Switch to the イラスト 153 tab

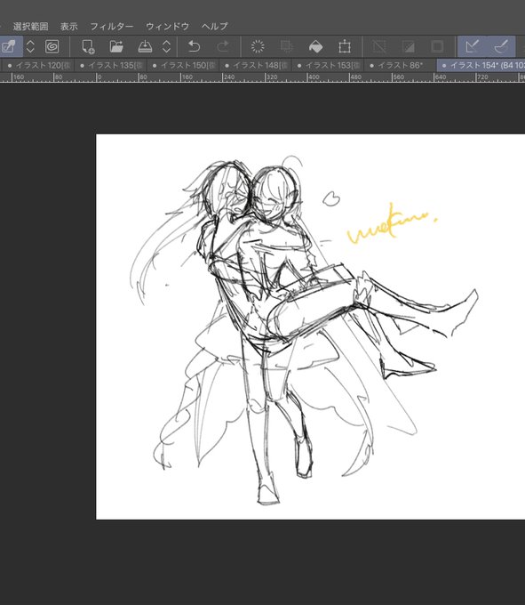pyautogui.click(x=328, y=65)
